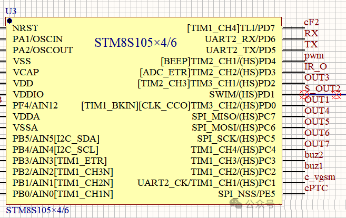Select the buz2 net label
This screenshot has width=346, height=218.
coord(314,155)
